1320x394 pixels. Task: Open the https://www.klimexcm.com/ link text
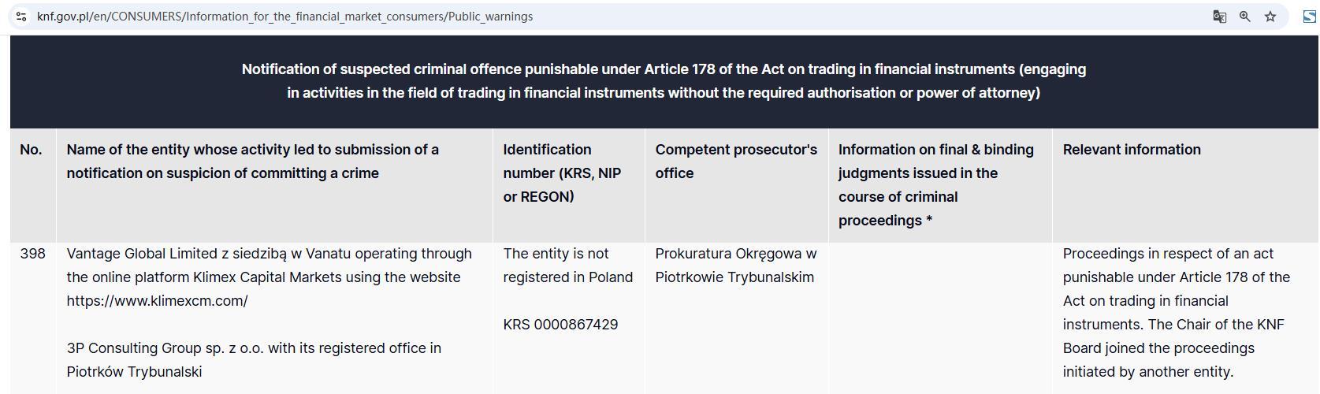[157, 301]
